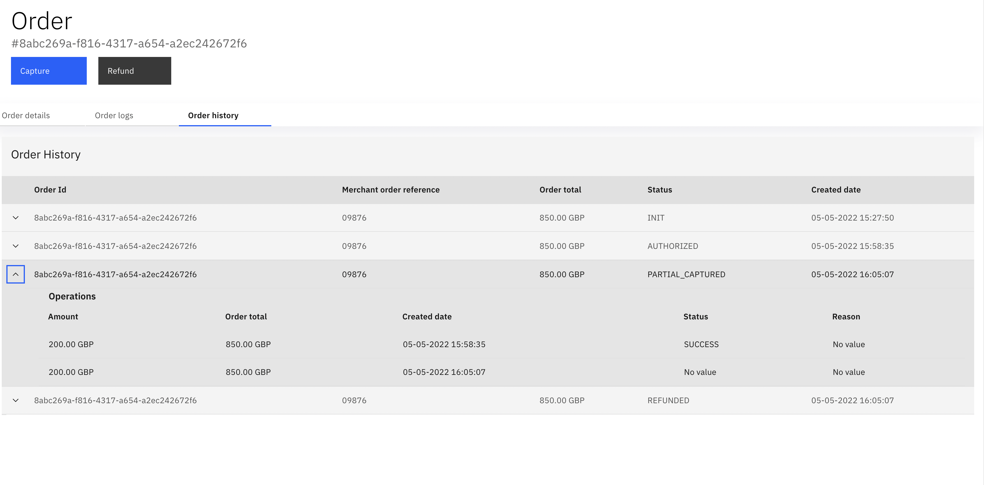Select the order id in the INIT row

115,218
